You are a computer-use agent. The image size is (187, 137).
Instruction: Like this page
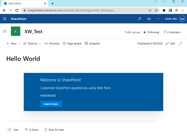click(13, 130)
